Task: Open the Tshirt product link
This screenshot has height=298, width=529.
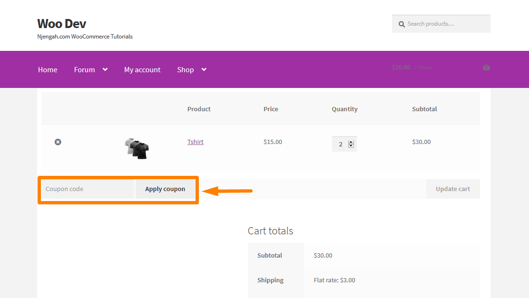Action: coord(196,142)
